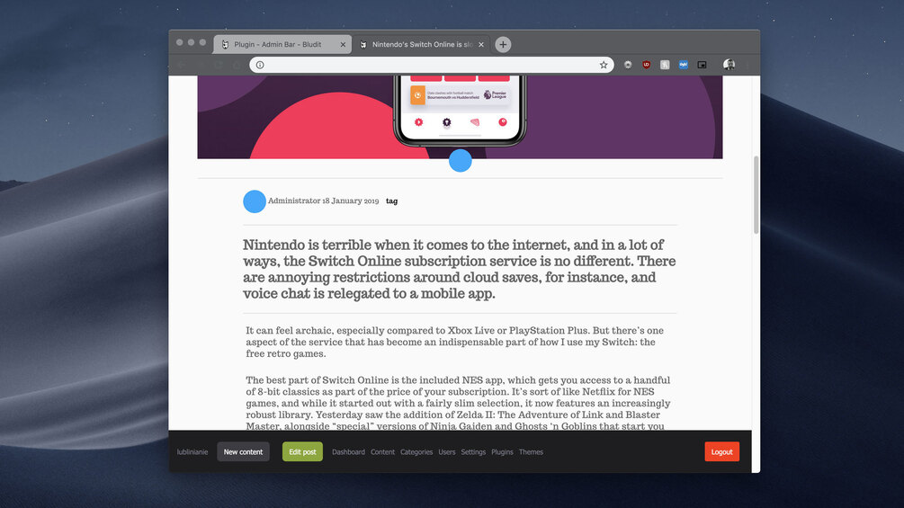The image size is (904, 508).
Task: Open Users from the admin bar
Action: (x=447, y=452)
